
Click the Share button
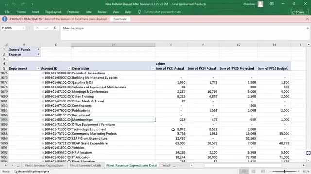[299, 12]
